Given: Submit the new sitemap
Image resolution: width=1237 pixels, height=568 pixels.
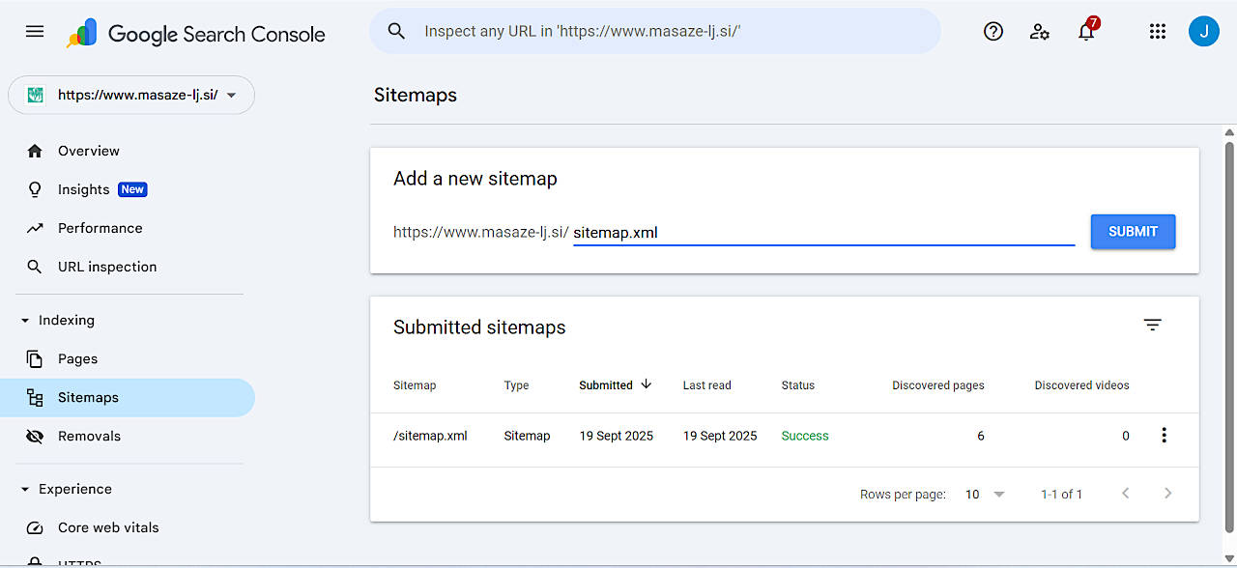Looking at the screenshot, I should click(1133, 232).
